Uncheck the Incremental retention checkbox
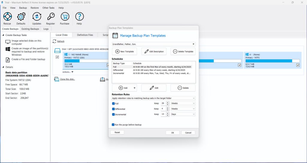 (x=113, y=114)
